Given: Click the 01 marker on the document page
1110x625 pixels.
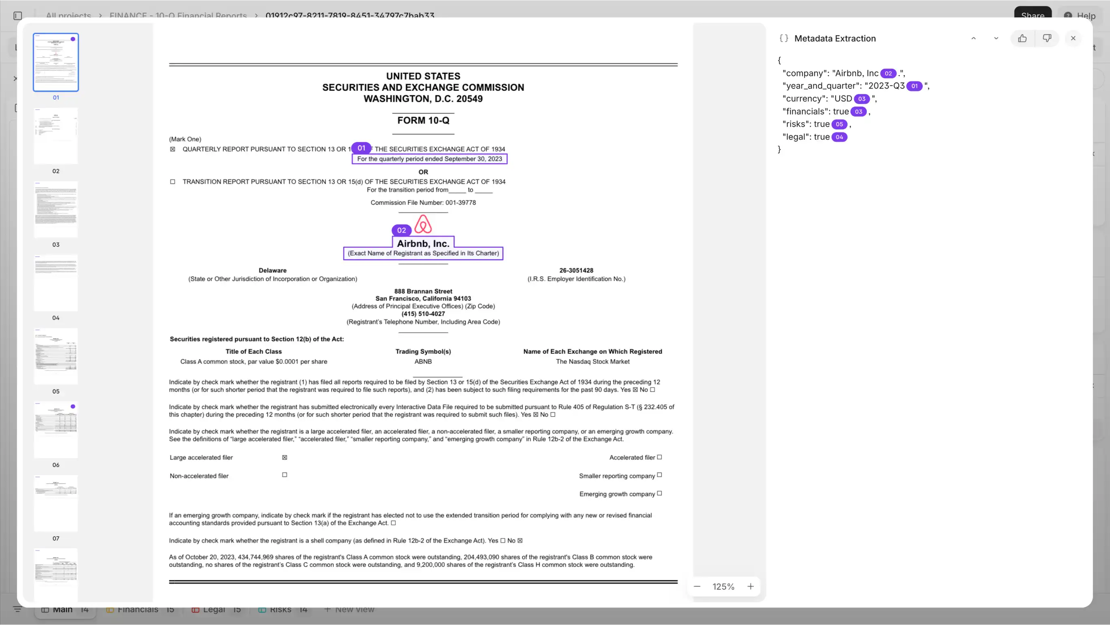Looking at the screenshot, I should pyautogui.click(x=361, y=148).
